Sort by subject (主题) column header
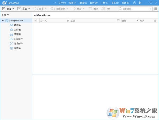Viewport: 159px width, 120px height. pos(93,21)
